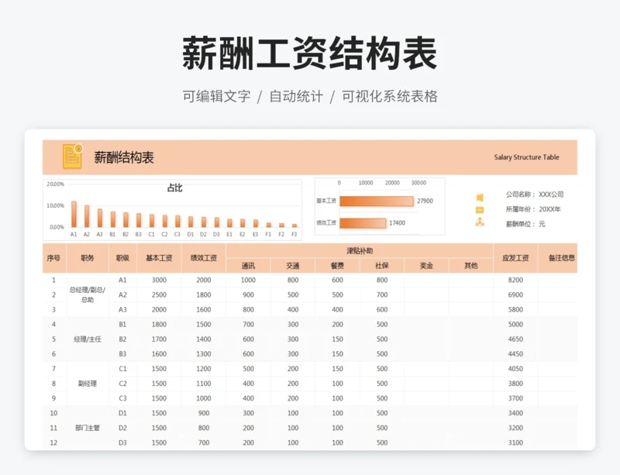
Task: Click the 3800 total salary cell
Action: [x=515, y=384]
